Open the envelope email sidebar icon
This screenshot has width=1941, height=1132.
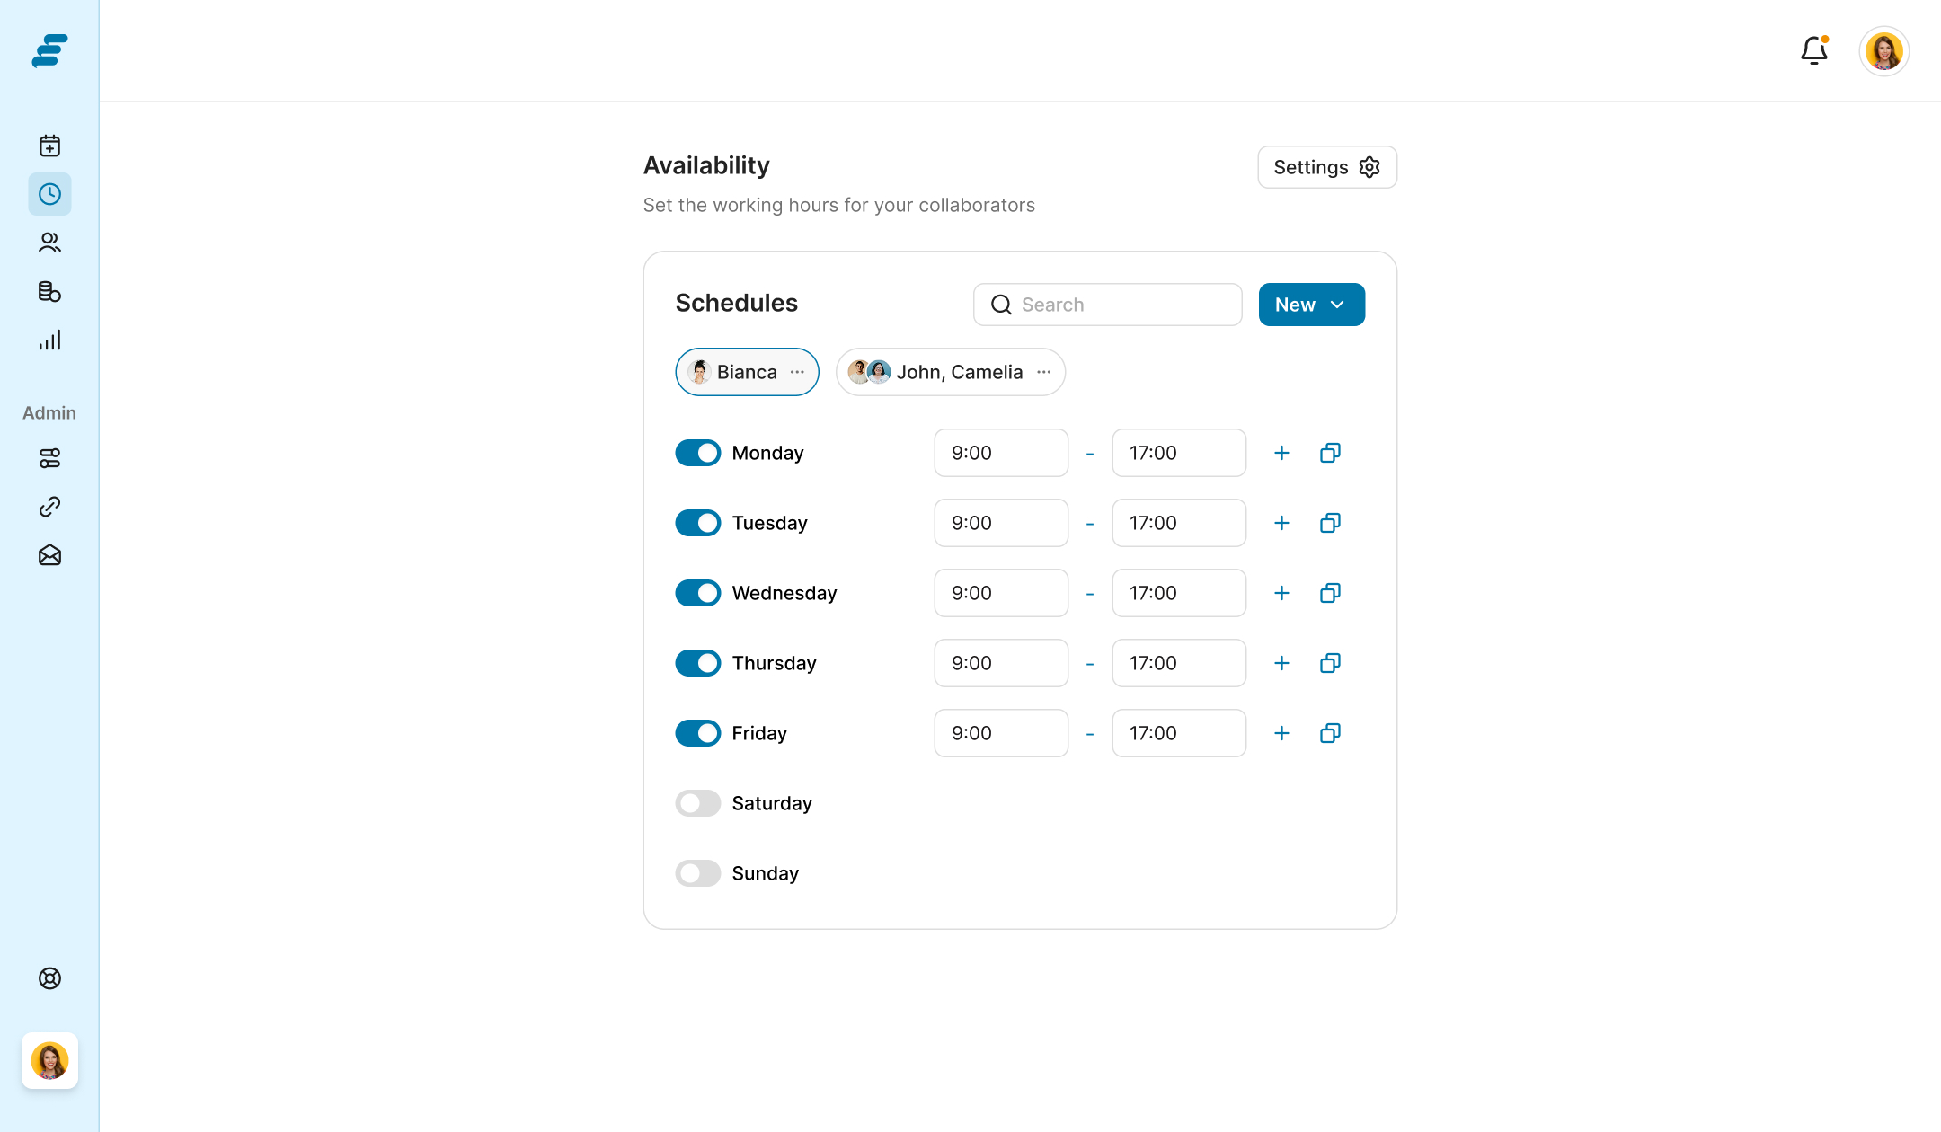click(49, 555)
